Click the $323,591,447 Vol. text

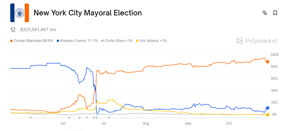pos(38,29)
